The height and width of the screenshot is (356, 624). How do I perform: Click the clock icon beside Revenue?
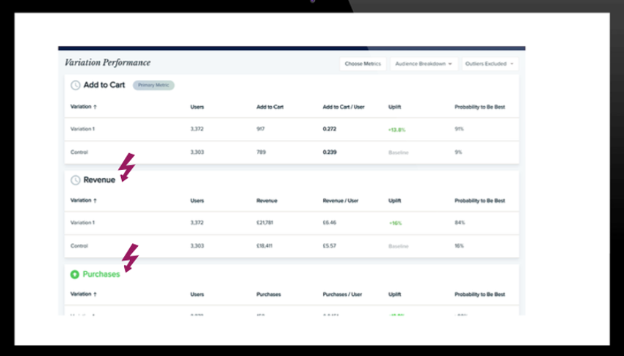(75, 179)
